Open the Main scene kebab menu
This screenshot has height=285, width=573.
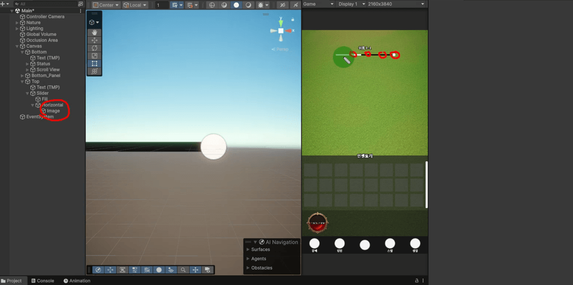coord(81,11)
